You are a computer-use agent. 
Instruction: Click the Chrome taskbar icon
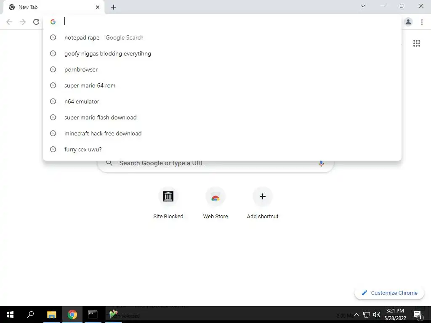click(72, 315)
